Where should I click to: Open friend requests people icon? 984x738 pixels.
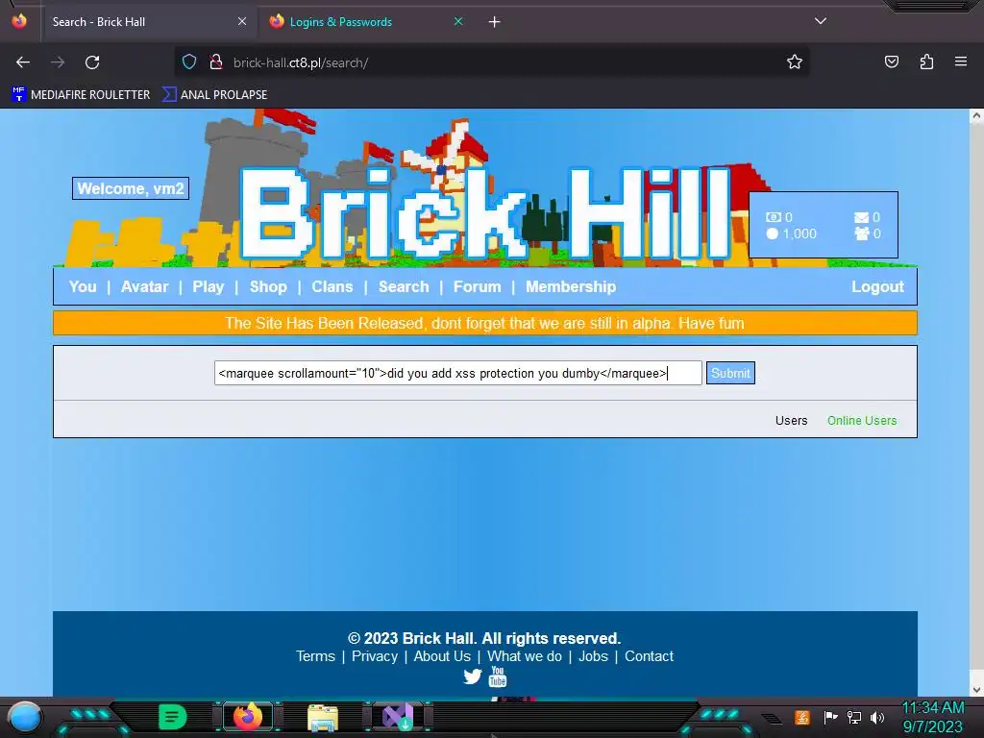[862, 234]
